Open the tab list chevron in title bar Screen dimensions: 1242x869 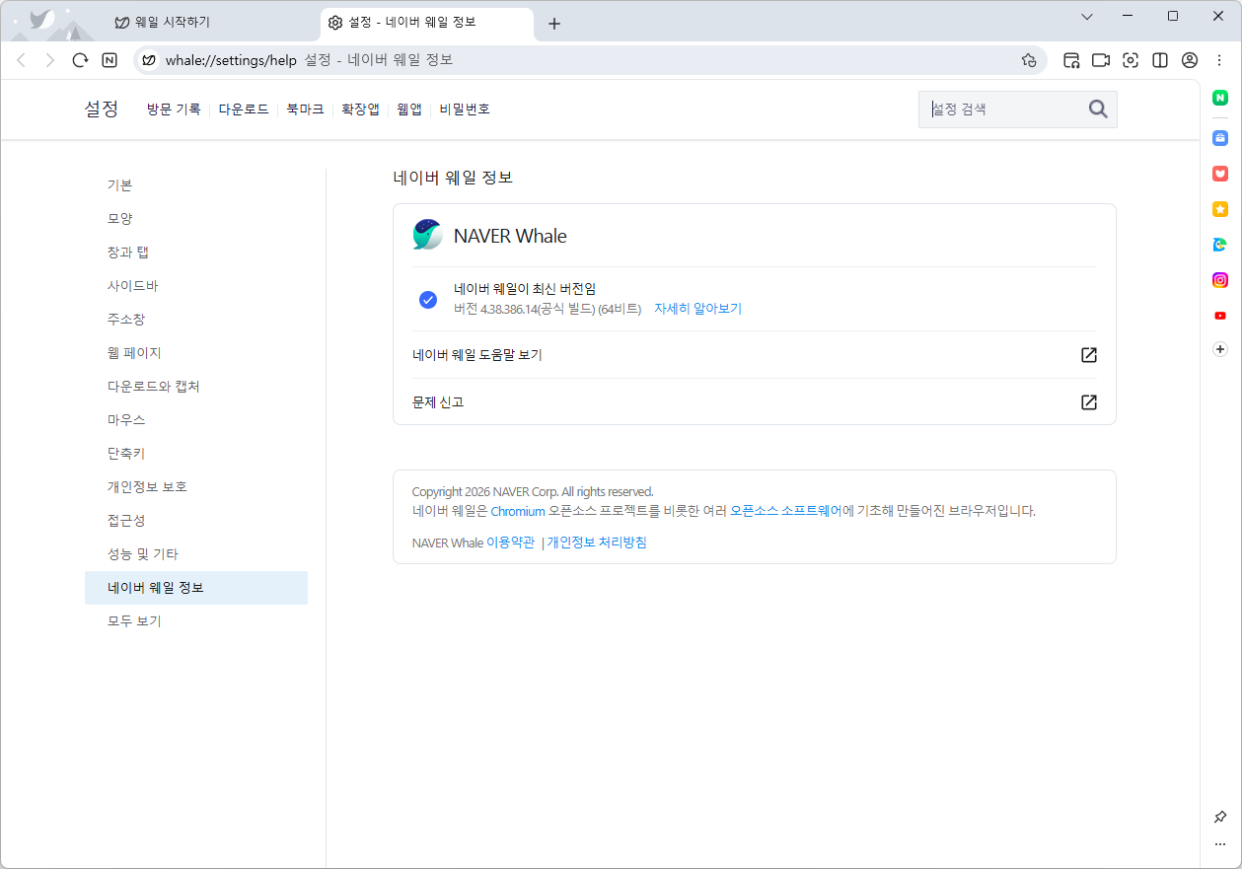pyautogui.click(x=1087, y=17)
